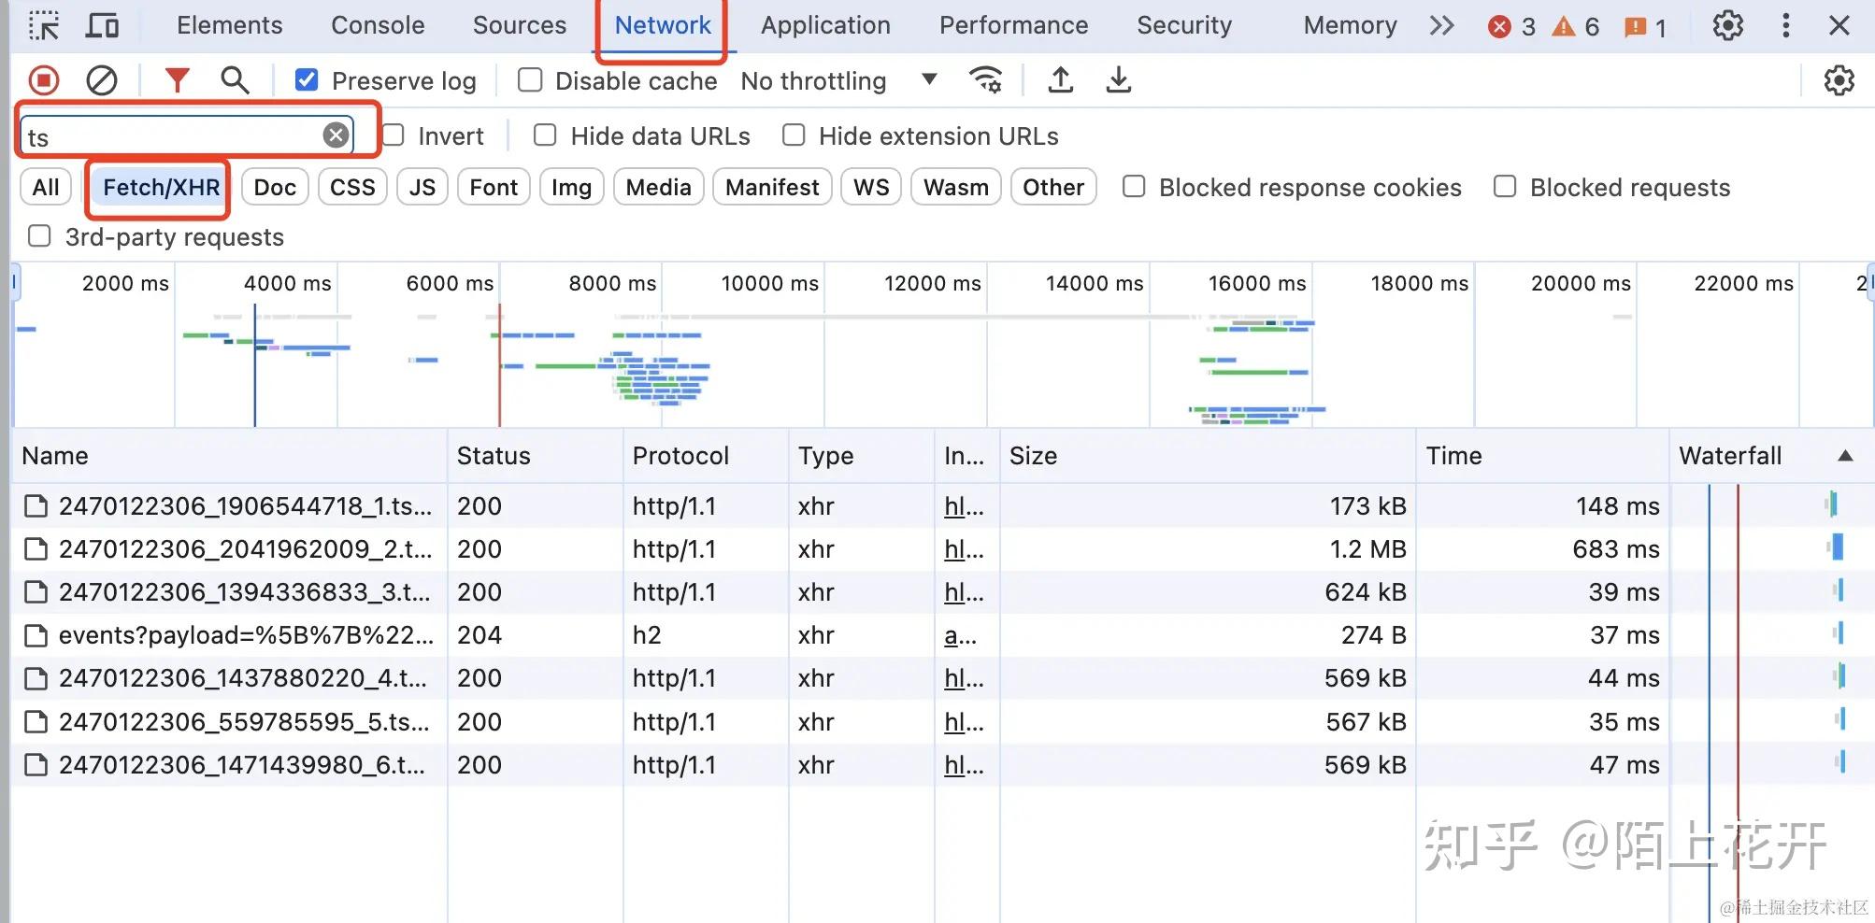Switch to the Console tab
The height and width of the screenshot is (923, 1875).
point(378,25)
